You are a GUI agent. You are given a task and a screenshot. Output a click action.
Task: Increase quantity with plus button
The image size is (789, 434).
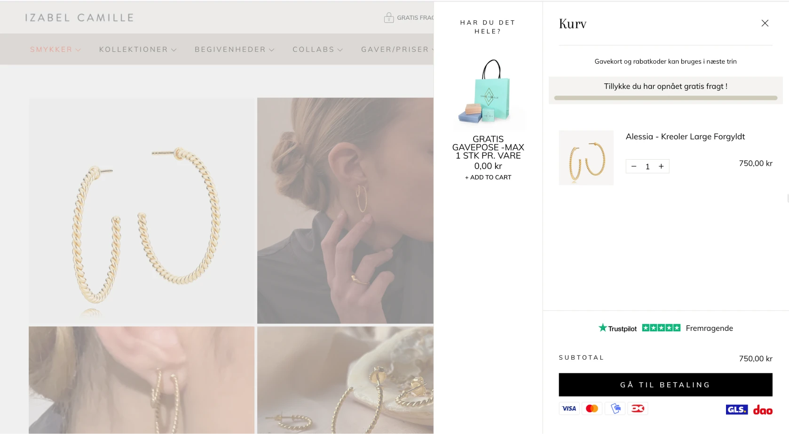[x=661, y=166]
